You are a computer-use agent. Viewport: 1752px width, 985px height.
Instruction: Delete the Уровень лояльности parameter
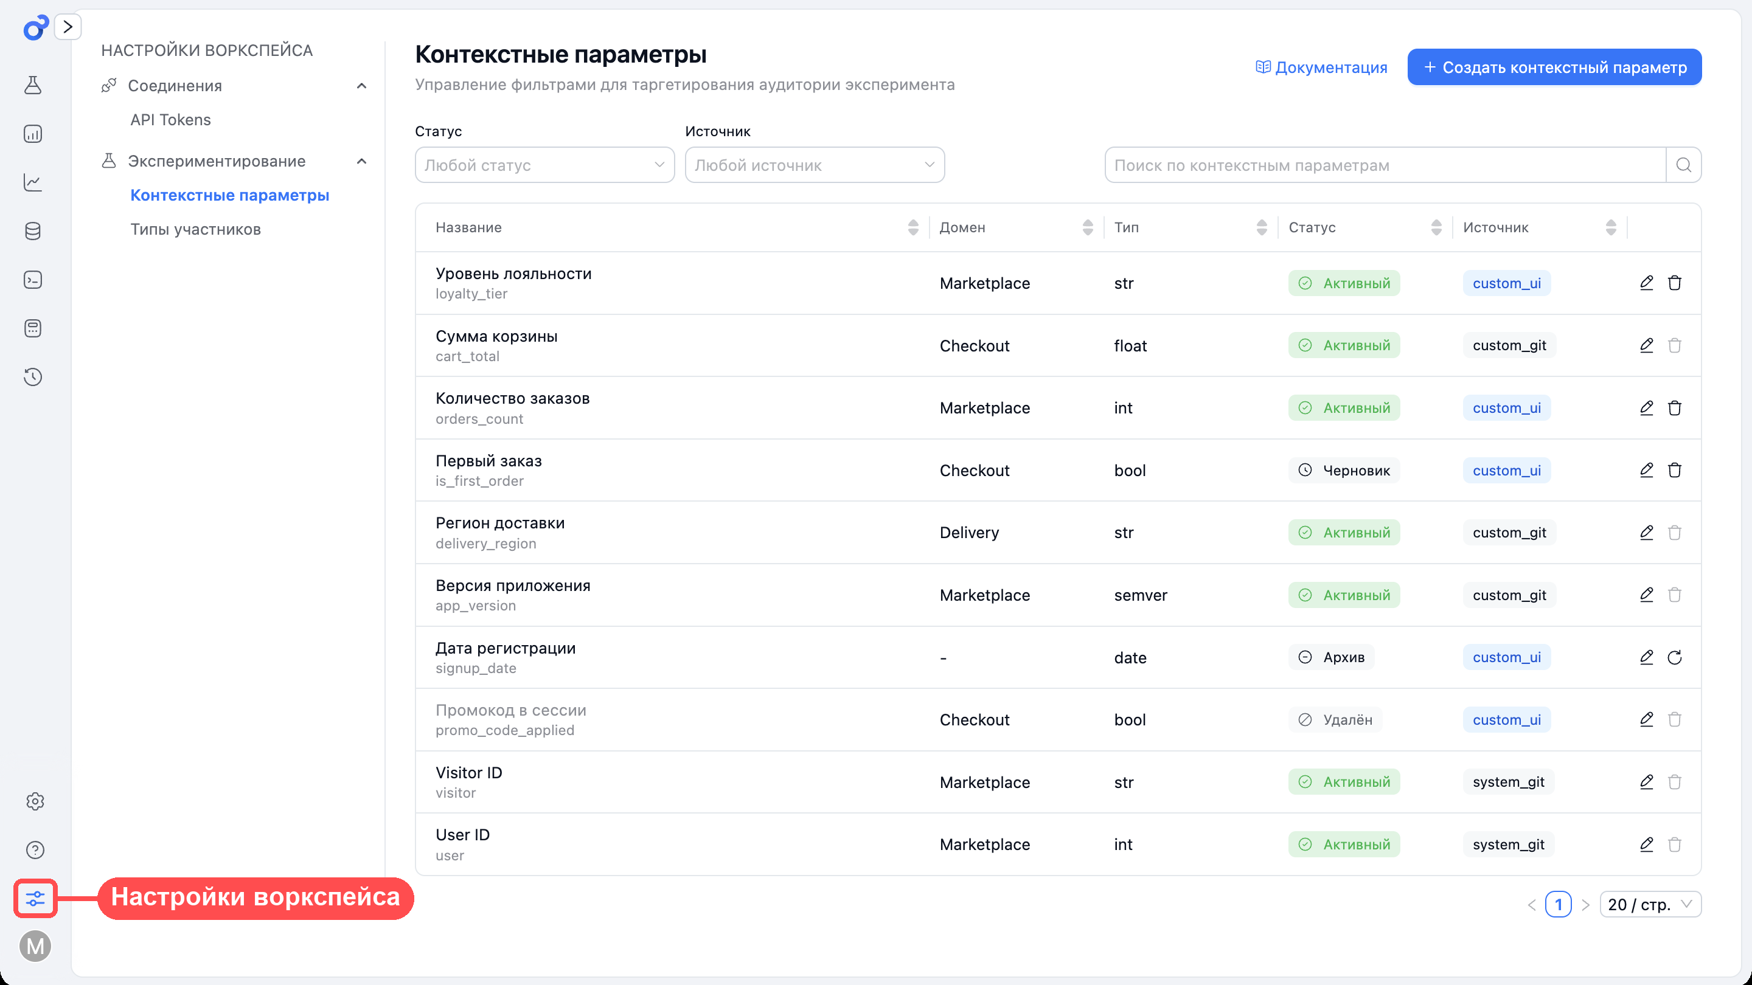[1675, 283]
